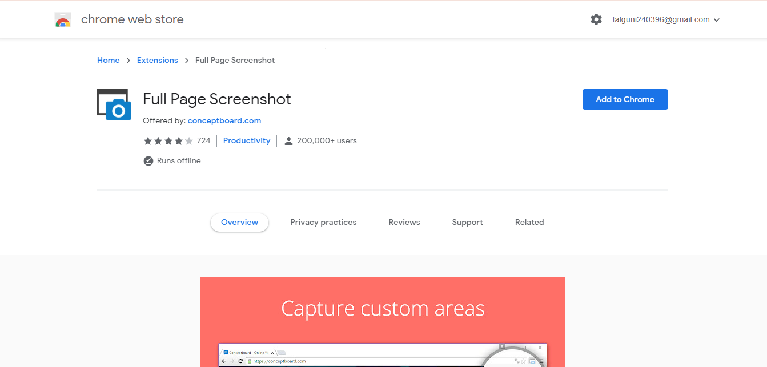Expand the falguni240396@gmail.com account dropdown

tap(666, 19)
